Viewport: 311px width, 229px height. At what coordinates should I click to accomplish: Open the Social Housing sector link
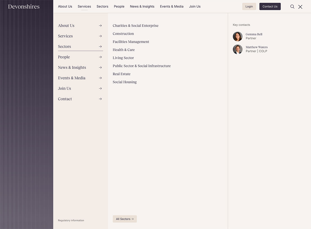[x=125, y=82]
